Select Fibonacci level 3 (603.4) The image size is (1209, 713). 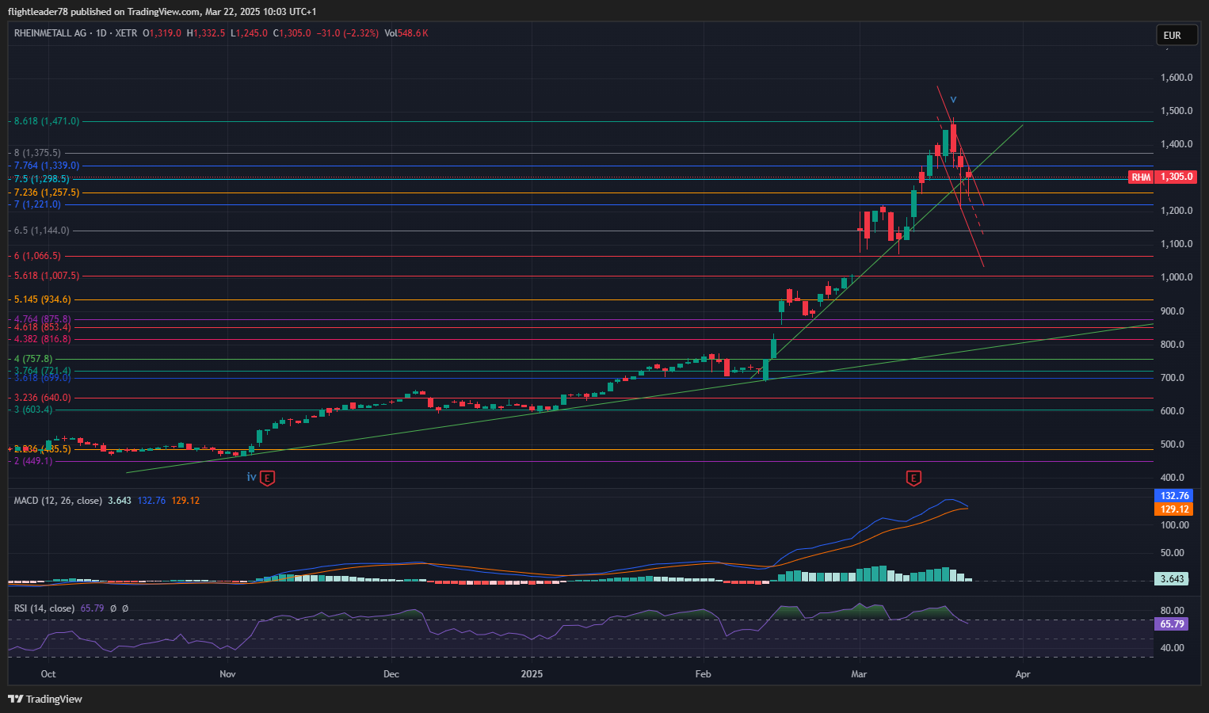click(33, 410)
